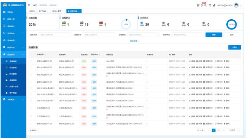246x138 pixels.
Task: Open the online status filter dropdown
Action: (x=143, y=35)
